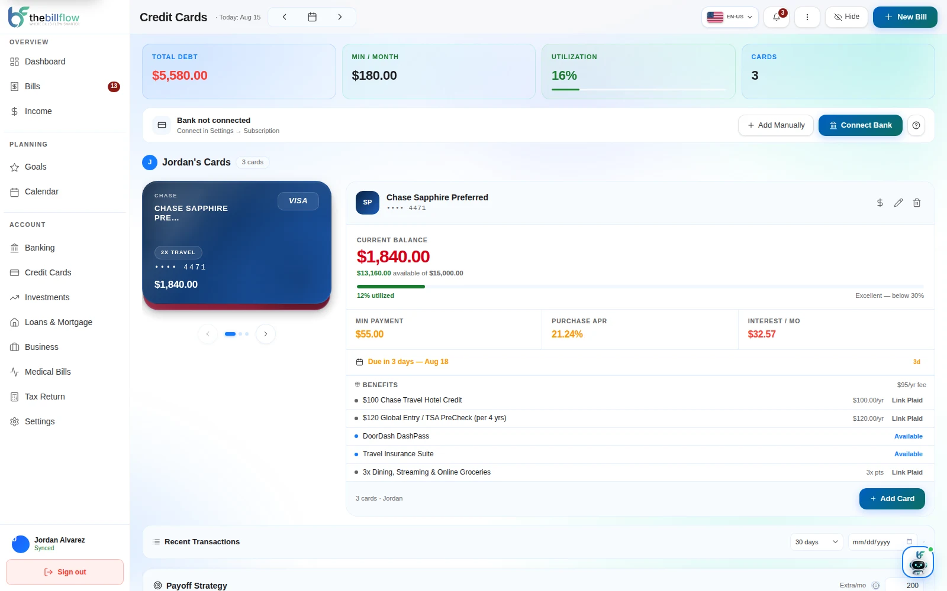Viewport: 947px width, 591px height.
Task: Click Jordan Alvarez profile avatar
Action: [x=21, y=544]
